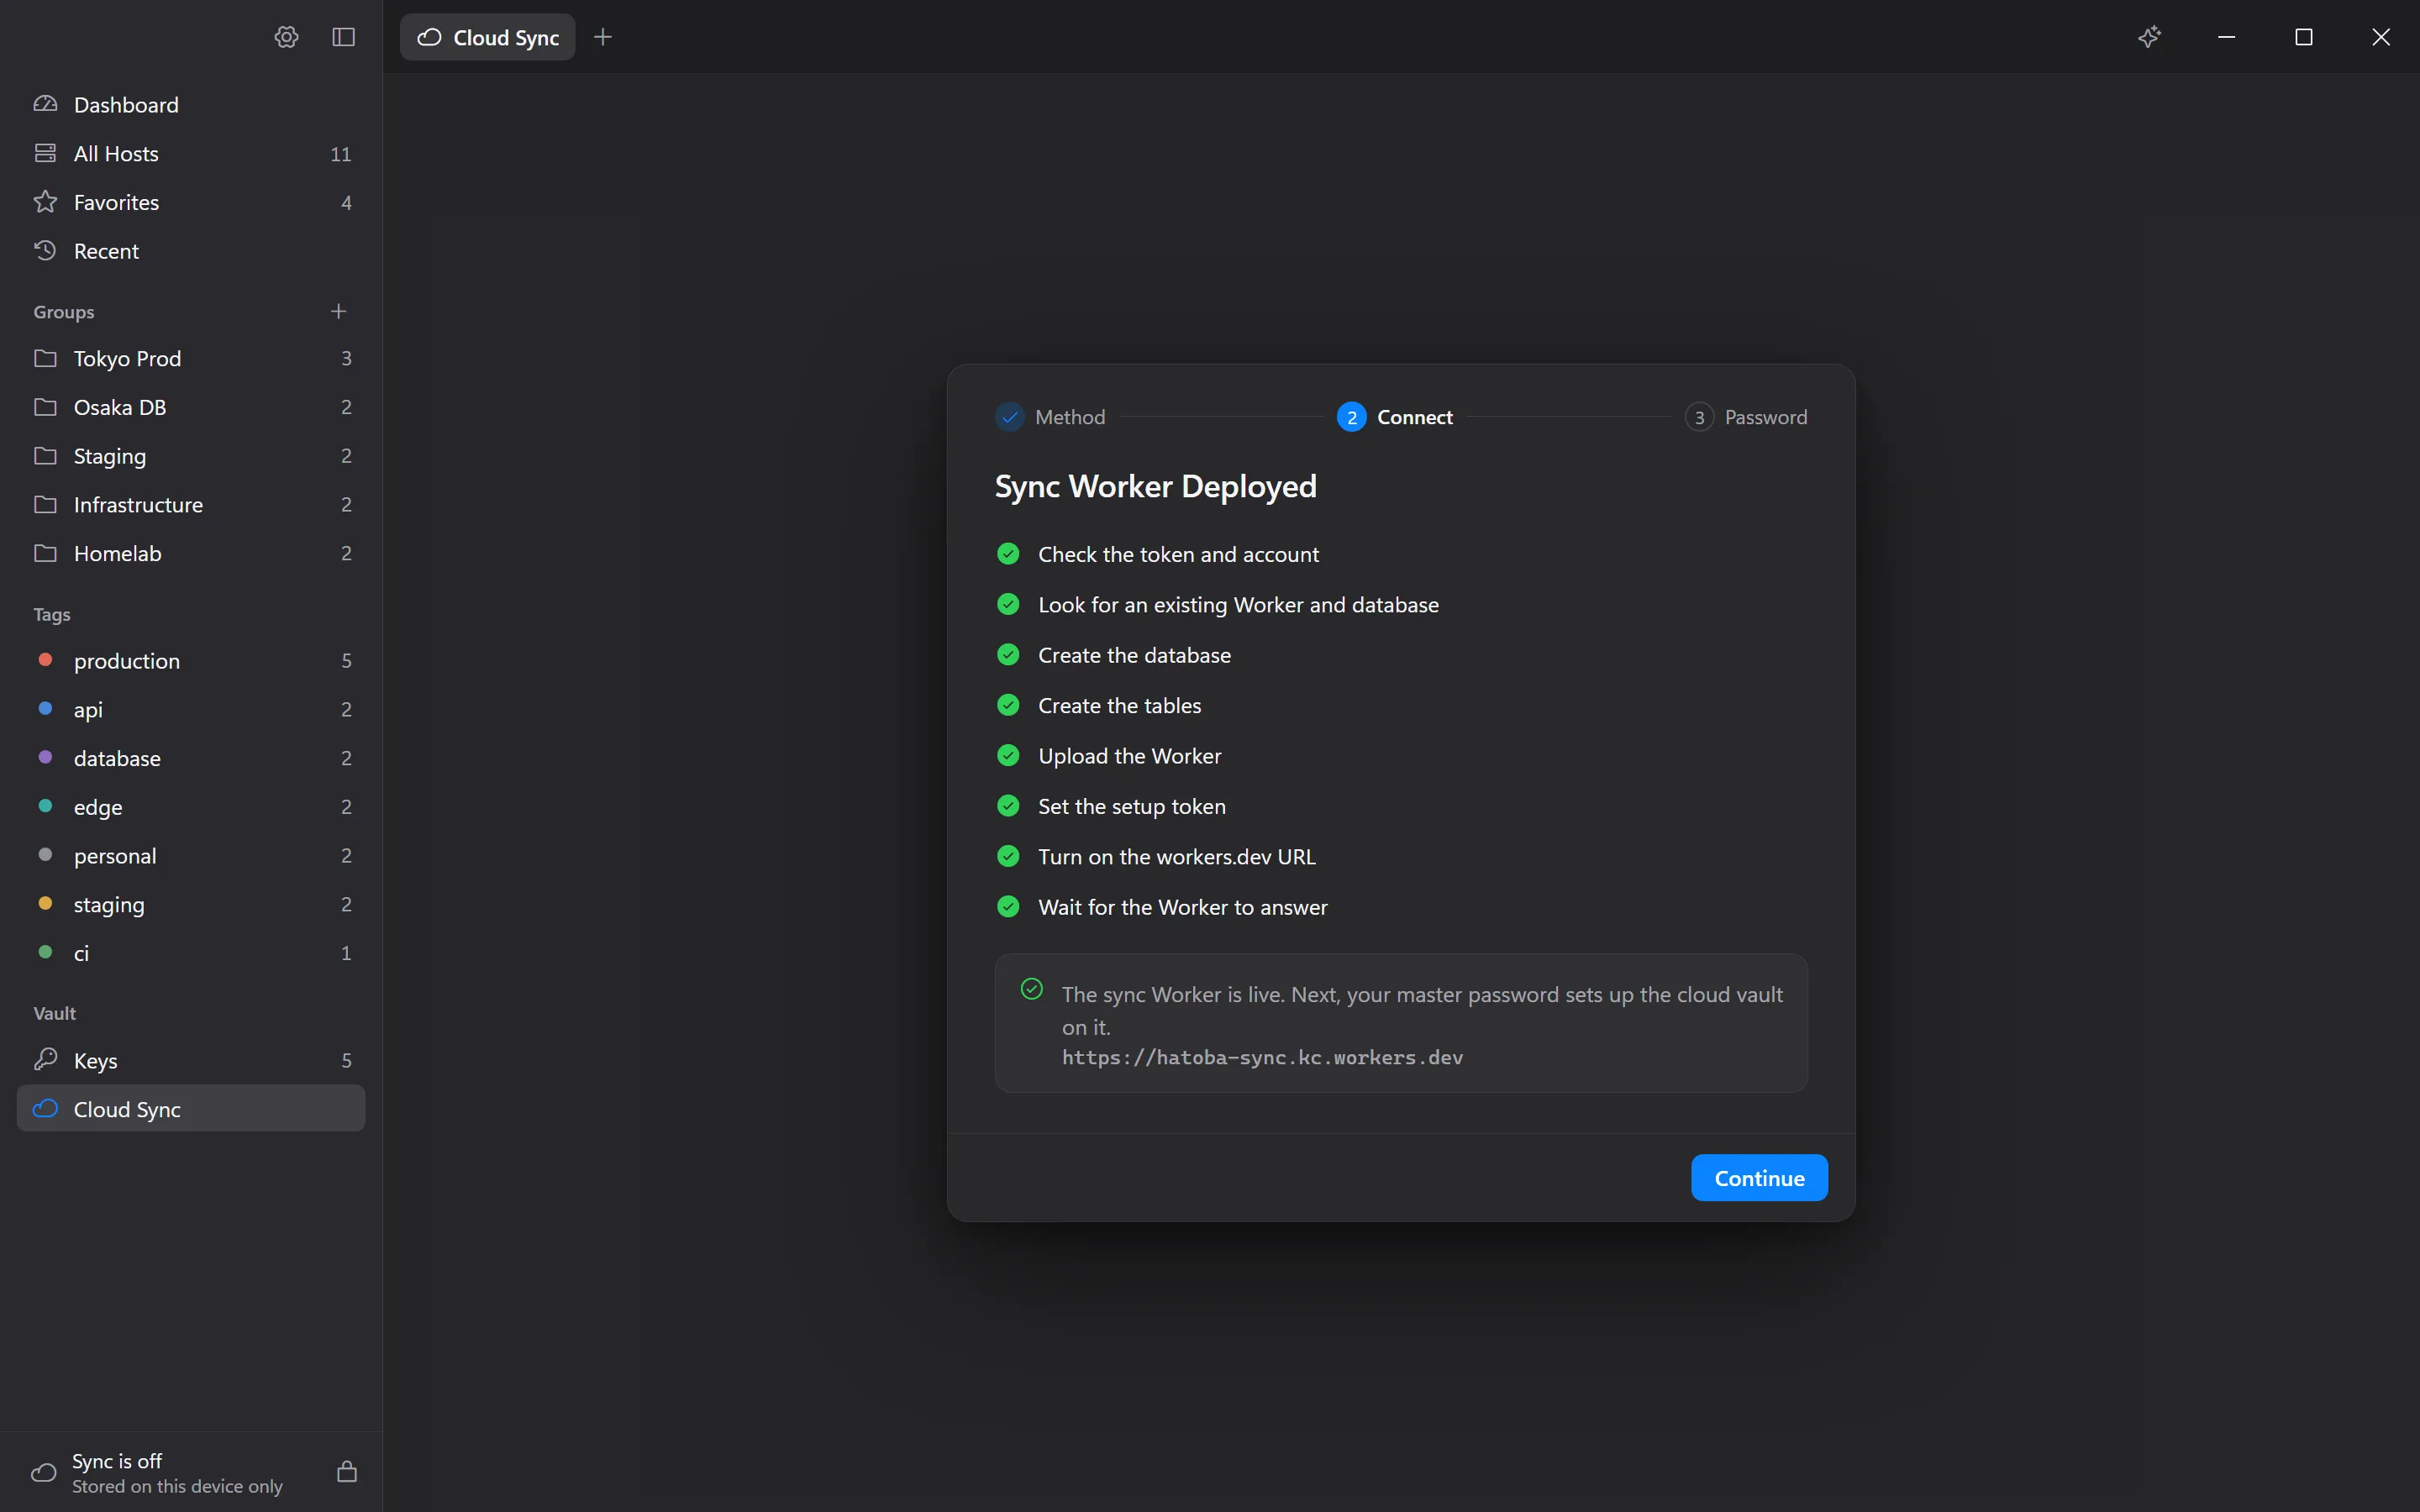Click 'Wait for the Worker to answer'
Screen dimensions: 2420x1512
tap(1162, 907)
